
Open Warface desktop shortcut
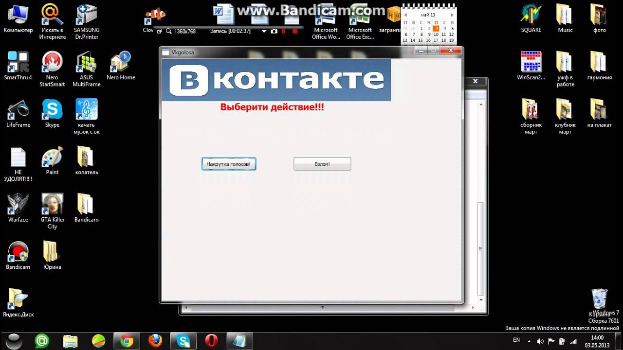point(18,208)
